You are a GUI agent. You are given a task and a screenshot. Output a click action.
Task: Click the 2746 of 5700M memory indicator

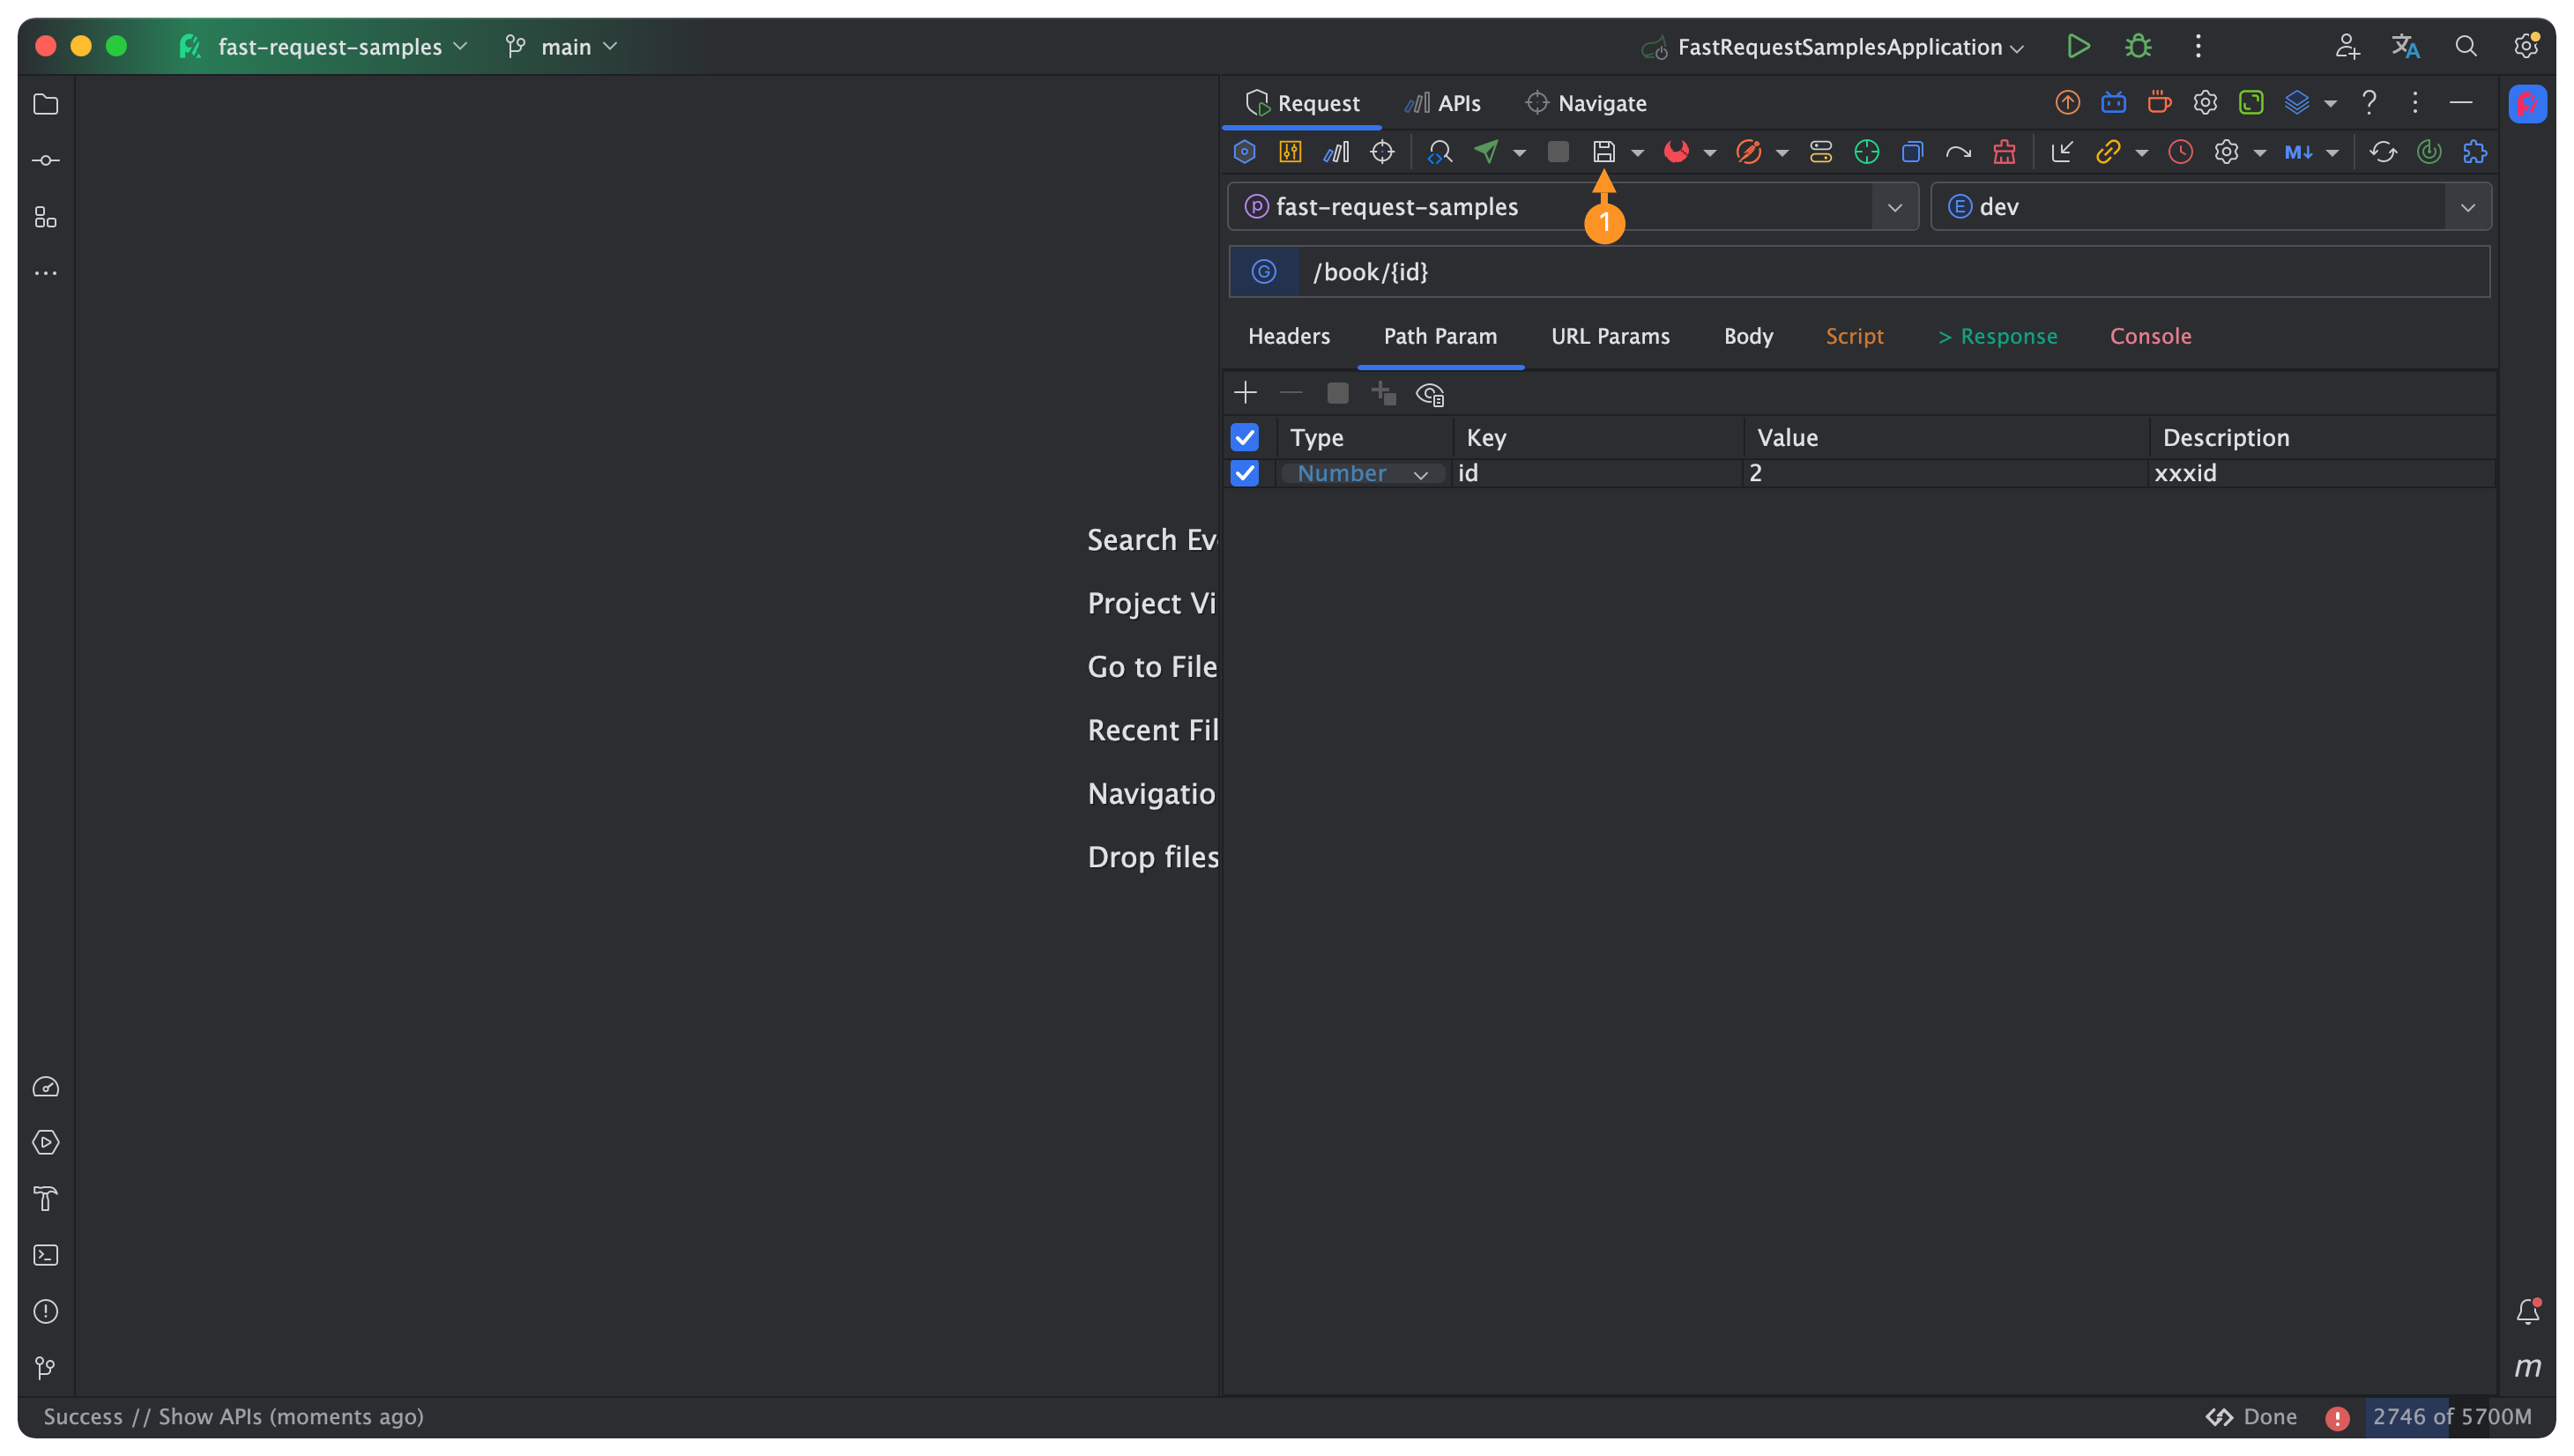(2451, 1416)
